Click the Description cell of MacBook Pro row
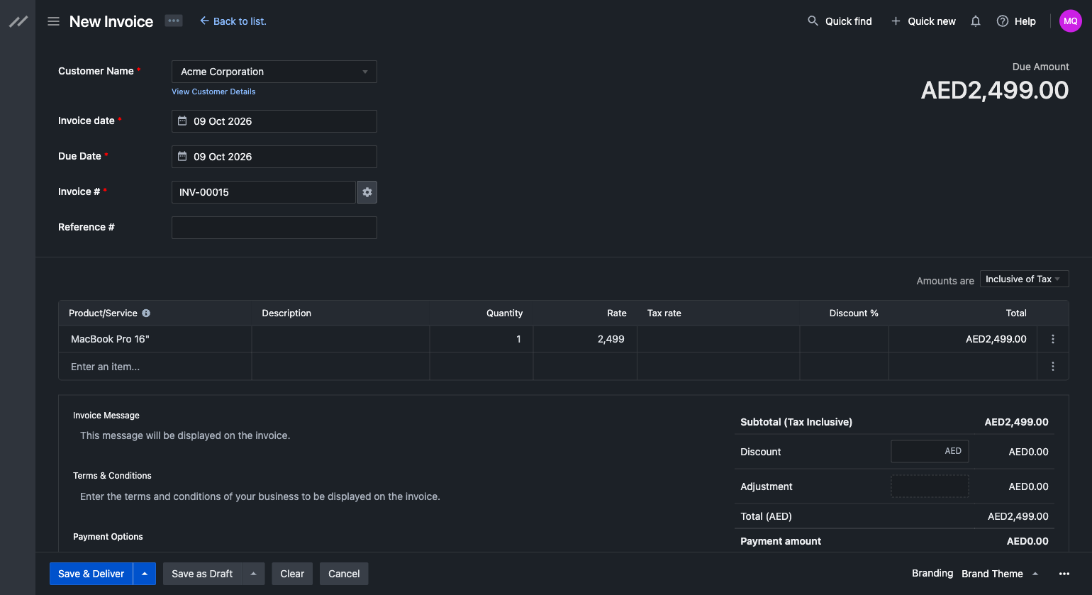 [x=341, y=339]
